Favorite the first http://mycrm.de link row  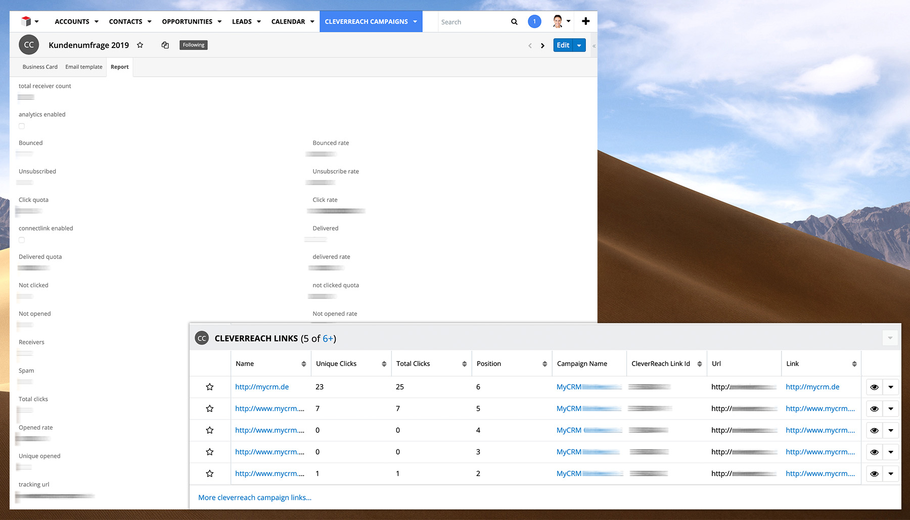tap(210, 387)
